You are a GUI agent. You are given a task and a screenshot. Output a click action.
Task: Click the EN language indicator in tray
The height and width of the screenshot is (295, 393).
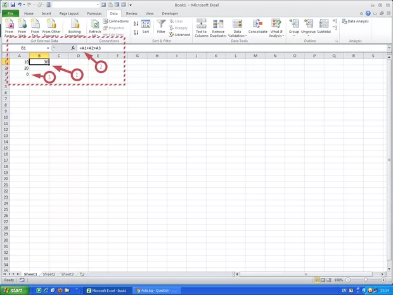(344, 291)
